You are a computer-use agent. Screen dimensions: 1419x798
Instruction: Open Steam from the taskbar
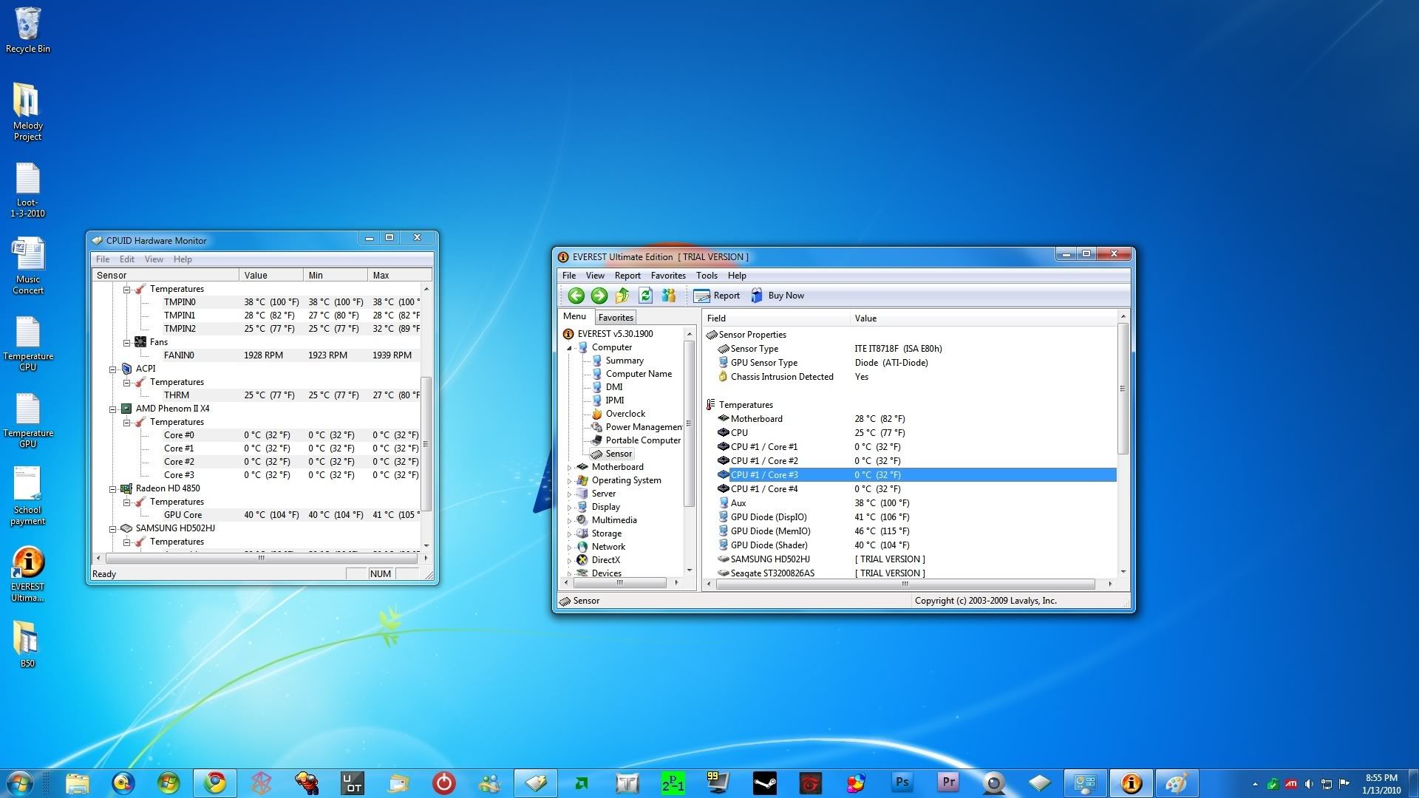(765, 782)
